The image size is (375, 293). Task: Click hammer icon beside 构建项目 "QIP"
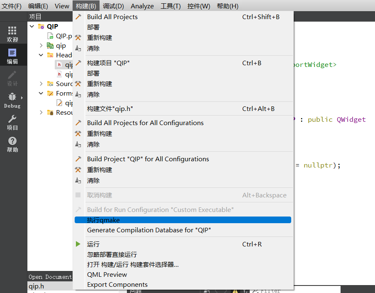pos(78,63)
